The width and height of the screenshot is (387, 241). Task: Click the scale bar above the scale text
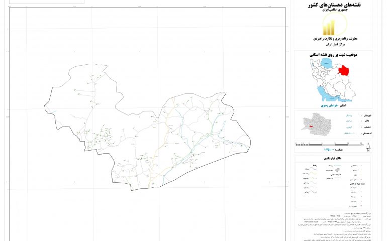point(332,144)
